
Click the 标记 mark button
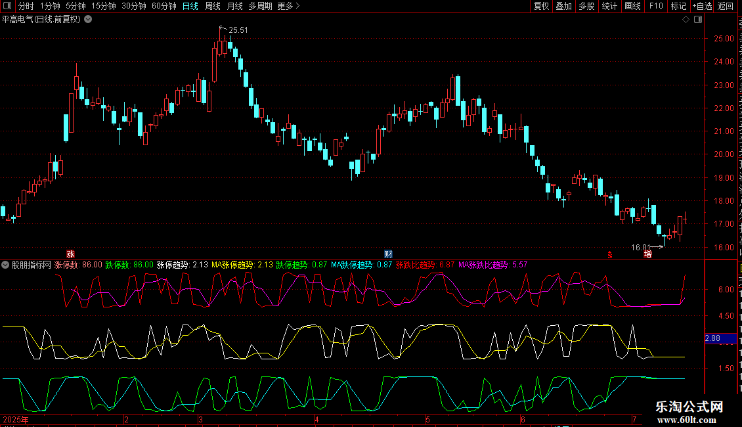click(678, 6)
